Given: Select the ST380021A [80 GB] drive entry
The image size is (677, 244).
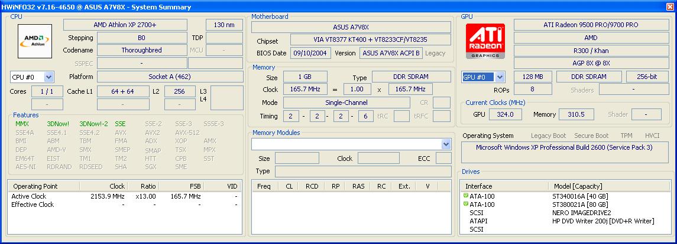Looking at the screenshot, I should (x=566, y=205).
